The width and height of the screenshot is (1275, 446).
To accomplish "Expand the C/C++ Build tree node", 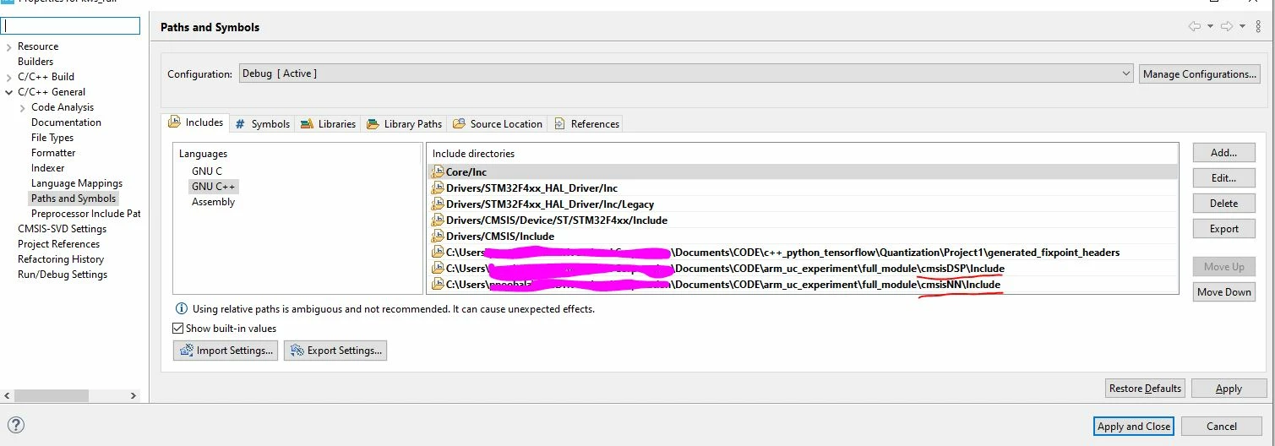I will [8, 77].
